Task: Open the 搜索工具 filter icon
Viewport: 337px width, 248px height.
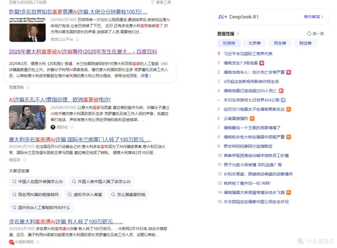Action: click(152, 2)
